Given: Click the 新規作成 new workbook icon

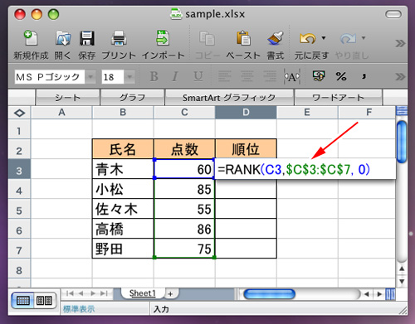Looking at the screenshot, I should click(x=31, y=38).
